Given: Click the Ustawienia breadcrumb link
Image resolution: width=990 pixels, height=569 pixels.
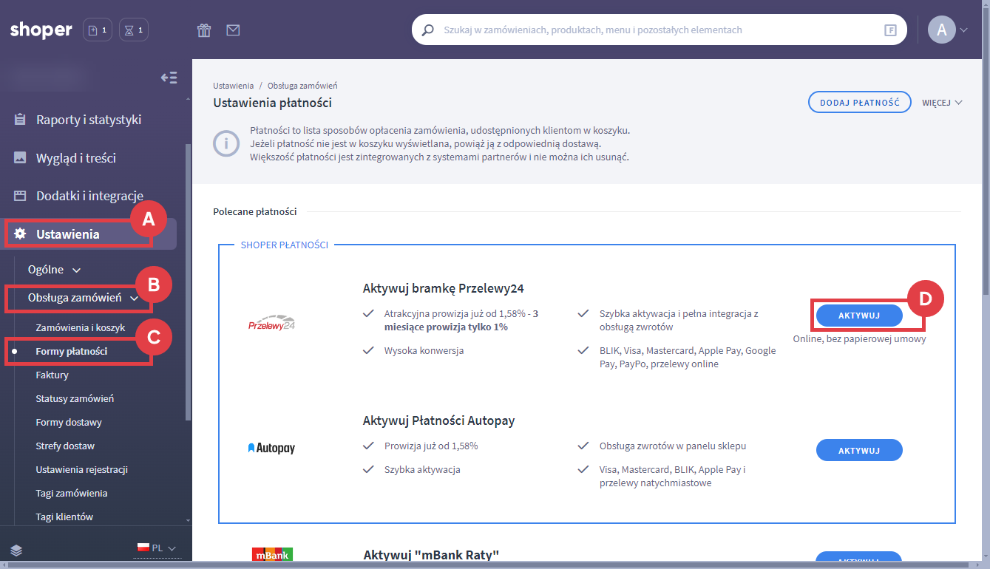Looking at the screenshot, I should 233,86.
